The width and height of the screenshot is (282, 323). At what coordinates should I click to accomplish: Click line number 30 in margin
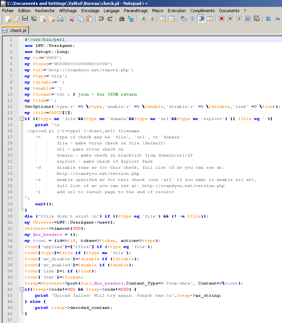coord(10,216)
